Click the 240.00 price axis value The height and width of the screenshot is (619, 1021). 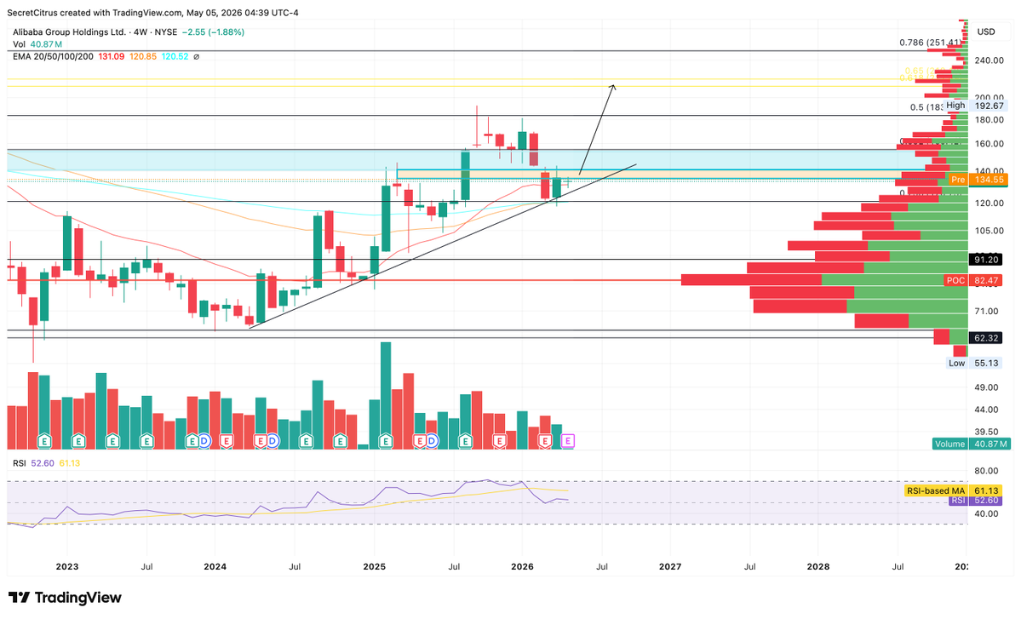[989, 60]
